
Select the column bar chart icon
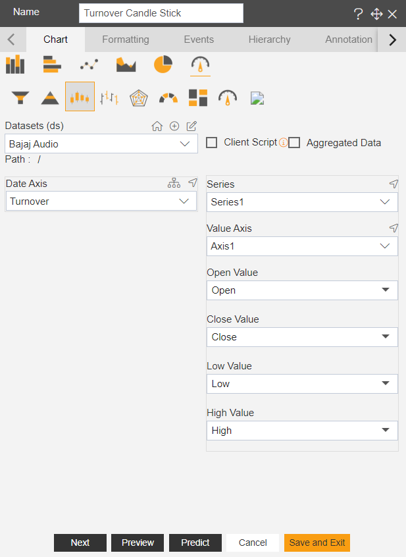[x=15, y=65]
